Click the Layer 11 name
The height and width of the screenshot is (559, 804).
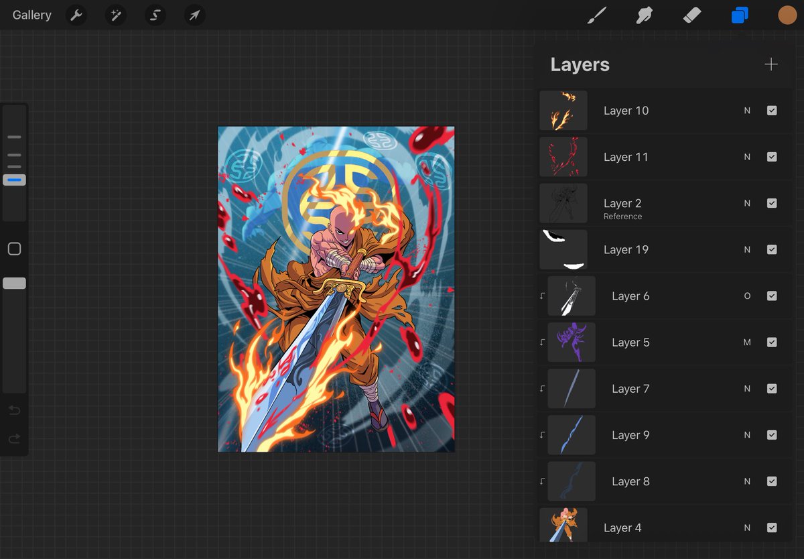pos(626,157)
